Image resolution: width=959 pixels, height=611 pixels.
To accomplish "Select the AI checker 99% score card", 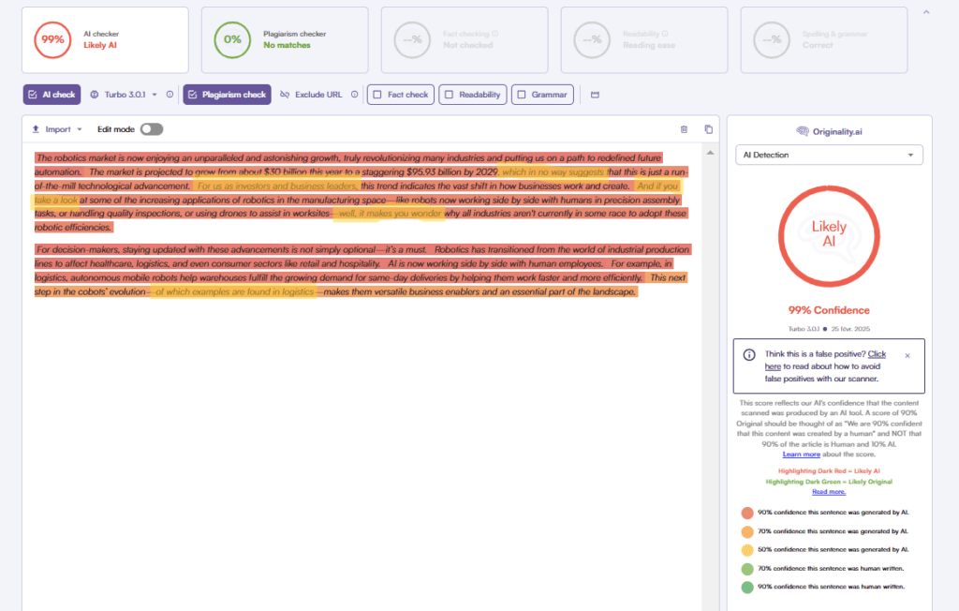I will click(x=105, y=39).
